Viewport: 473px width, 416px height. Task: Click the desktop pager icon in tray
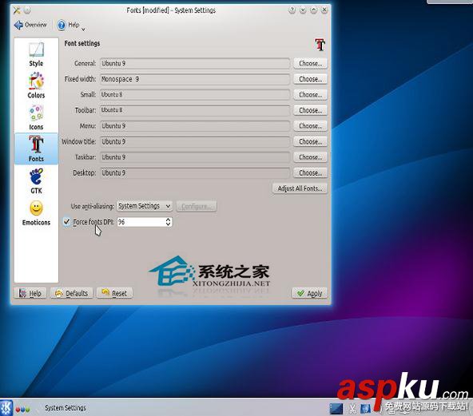[336, 409]
